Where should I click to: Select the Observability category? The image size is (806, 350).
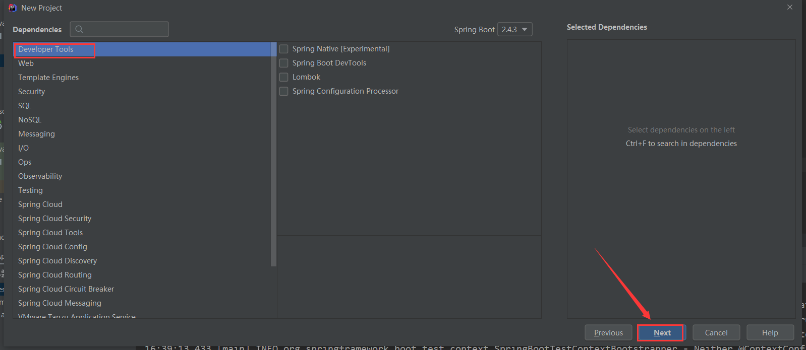coord(142,176)
